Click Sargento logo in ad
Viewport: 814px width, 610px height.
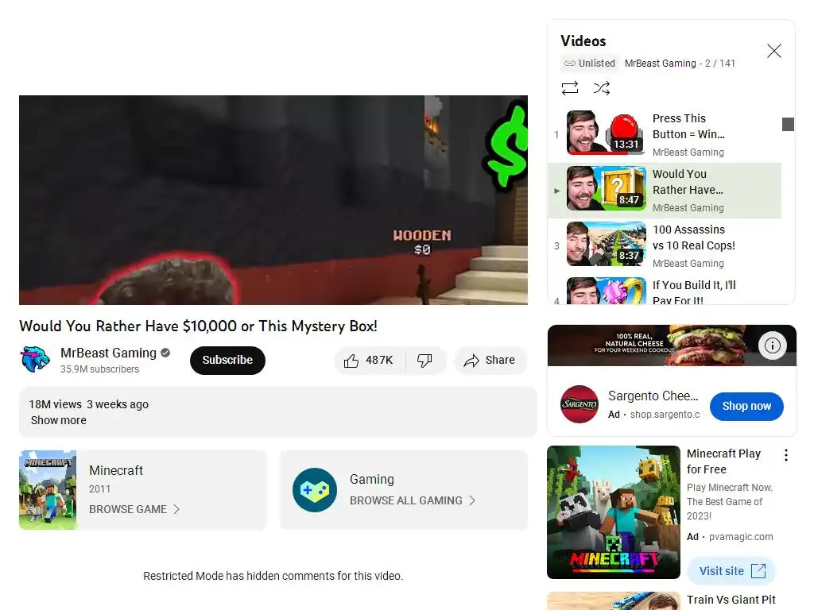[579, 404]
